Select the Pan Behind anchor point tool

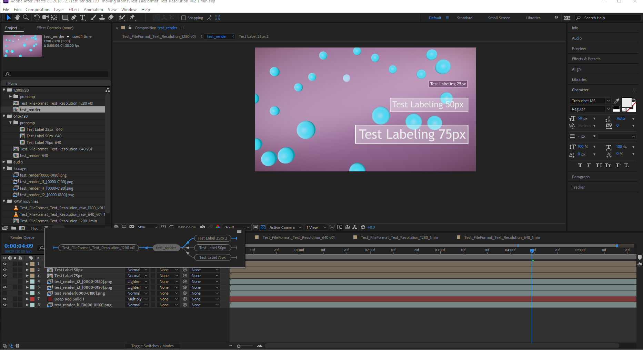click(54, 18)
